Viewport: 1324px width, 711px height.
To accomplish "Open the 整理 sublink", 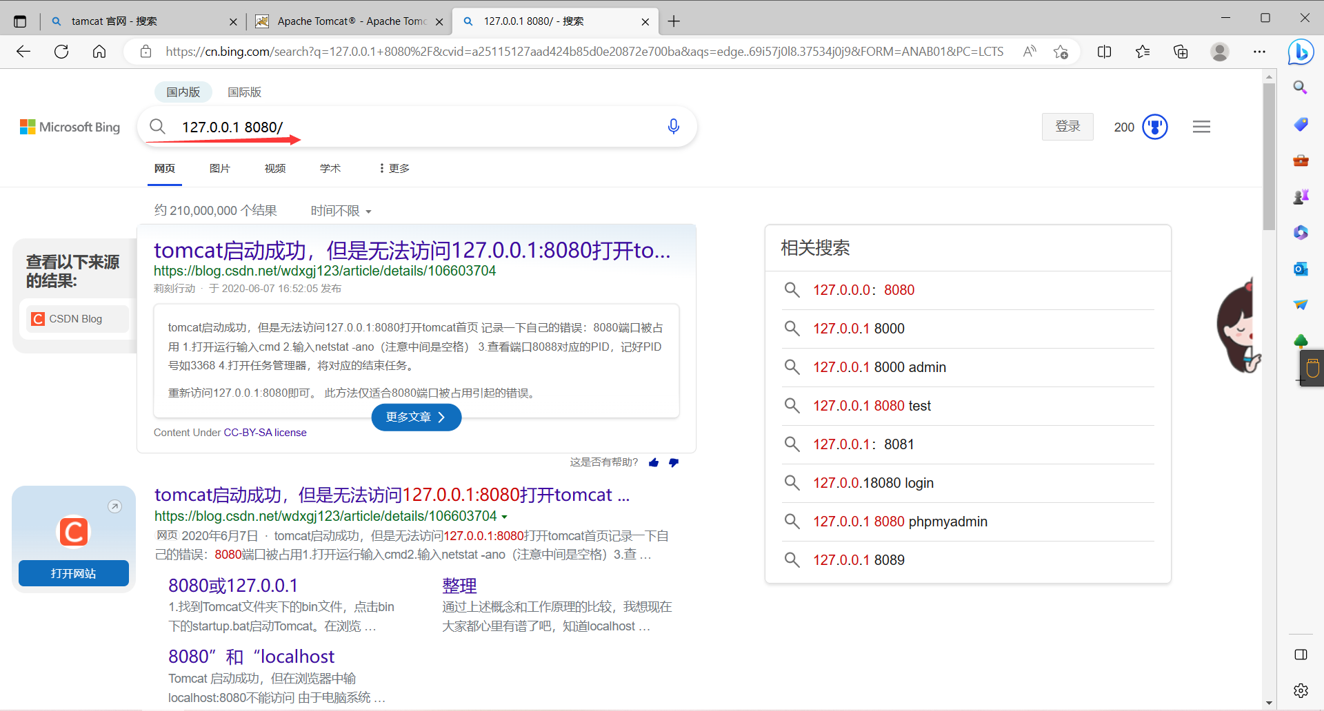I will [x=459, y=586].
